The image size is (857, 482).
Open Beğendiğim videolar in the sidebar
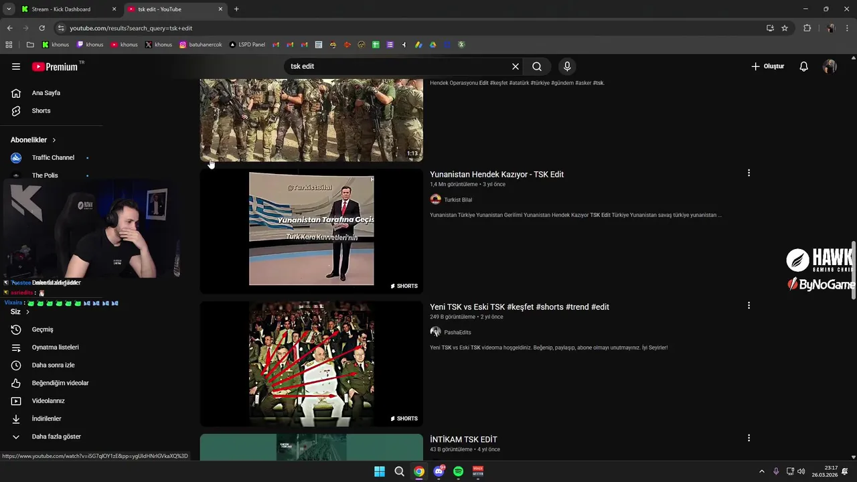(60, 383)
